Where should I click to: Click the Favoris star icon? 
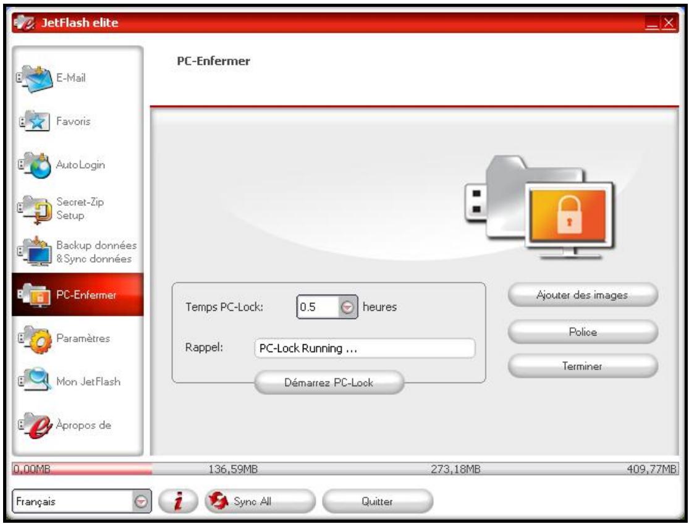(x=34, y=122)
